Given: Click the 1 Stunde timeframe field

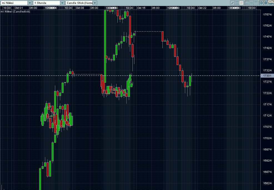Looking at the screenshot, I should (47, 3).
